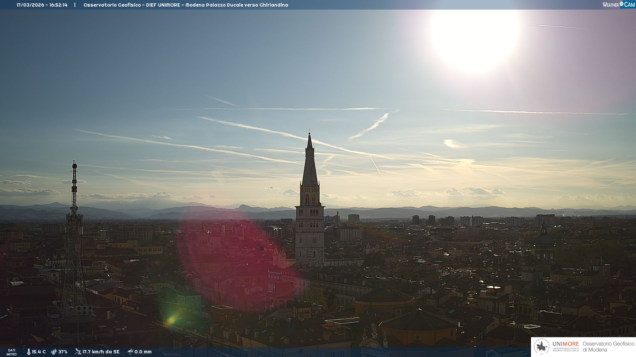Click the WeatherCam wordmark text
The width and height of the screenshot is (636, 357).
pos(611,5)
